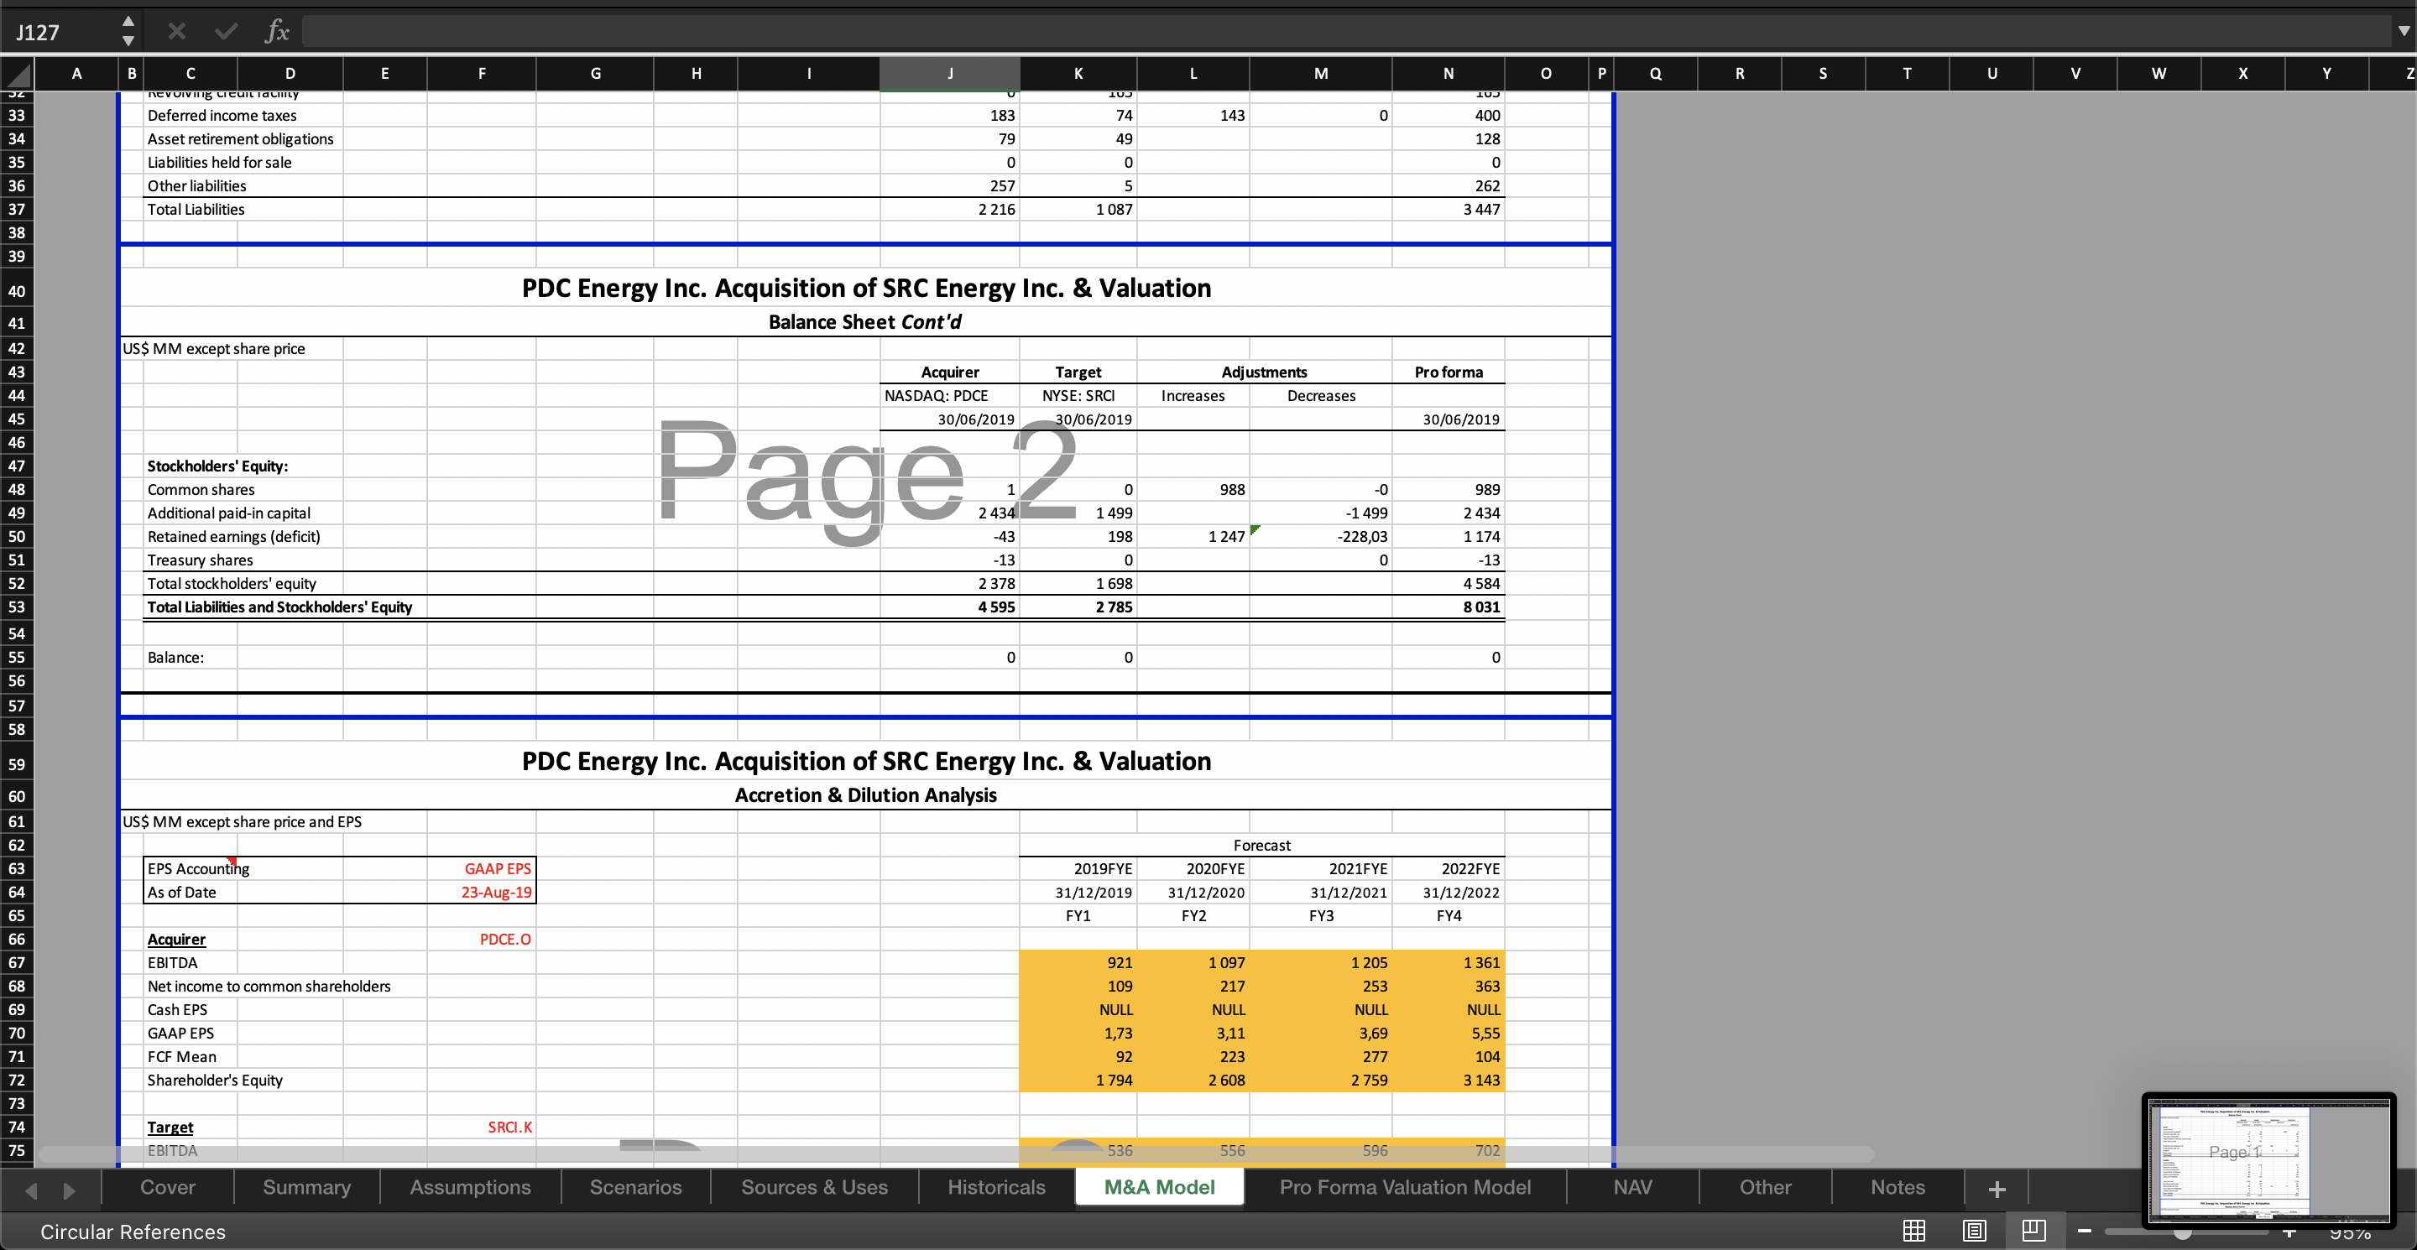The width and height of the screenshot is (2417, 1250).
Task: Select row 53 header
Action: click(x=17, y=607)
